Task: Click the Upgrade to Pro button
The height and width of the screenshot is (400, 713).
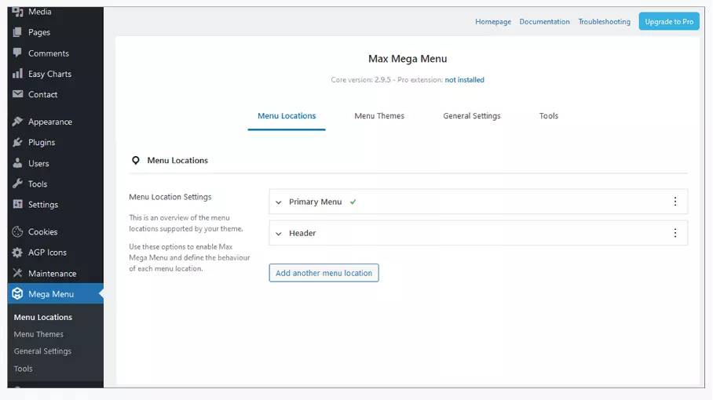Action: (x=669, y=21)
